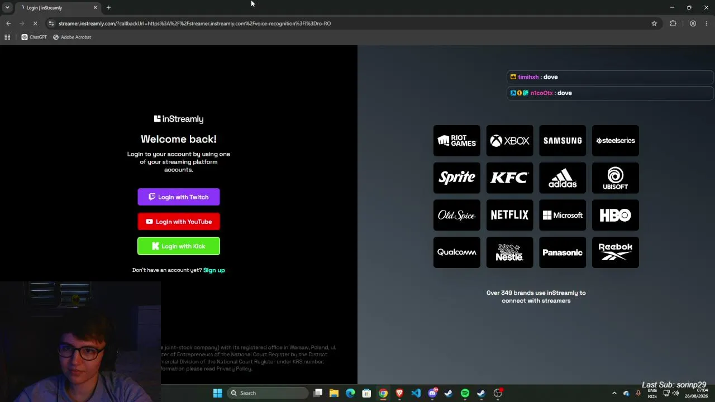The width and height of the screenshot is (715, 402).
Task: Open the Chrome profile menu
Action: click(693, 23)
